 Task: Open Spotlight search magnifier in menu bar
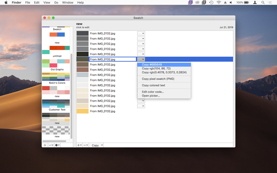[x=263, y=2]
